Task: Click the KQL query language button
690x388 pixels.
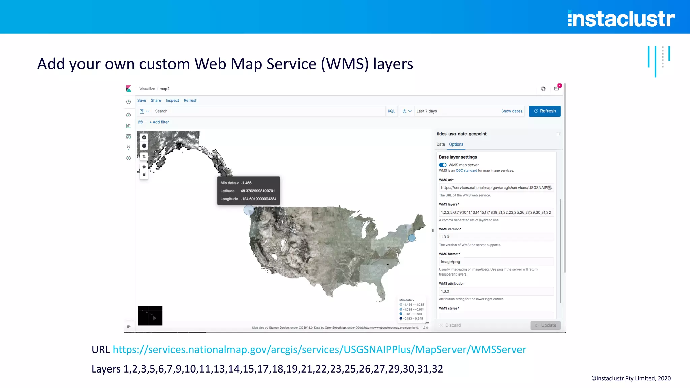Action: [391, 111]
